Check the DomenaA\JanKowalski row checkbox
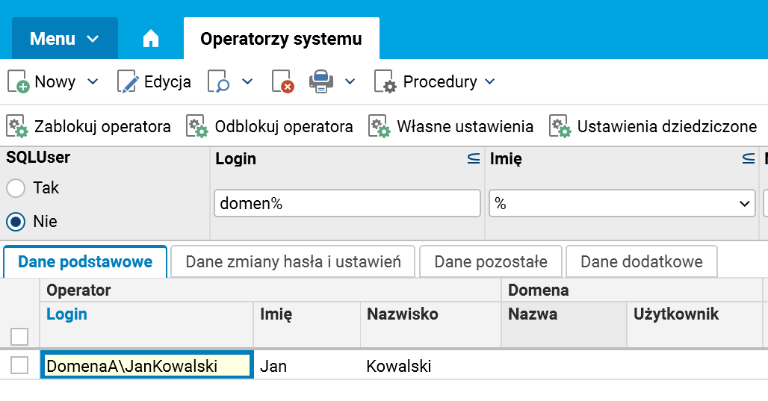 pos(19,366)
